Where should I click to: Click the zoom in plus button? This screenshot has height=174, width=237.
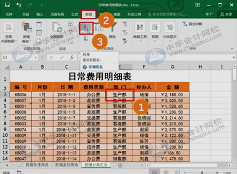click(217, 172)
